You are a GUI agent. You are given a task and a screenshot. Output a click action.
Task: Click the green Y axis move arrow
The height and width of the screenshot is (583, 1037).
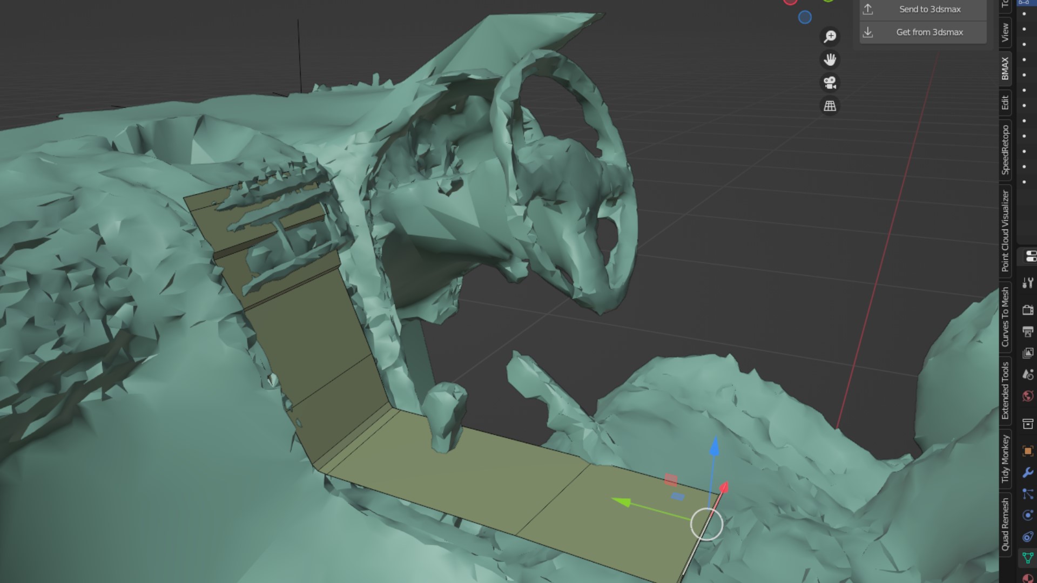(623, 502)
